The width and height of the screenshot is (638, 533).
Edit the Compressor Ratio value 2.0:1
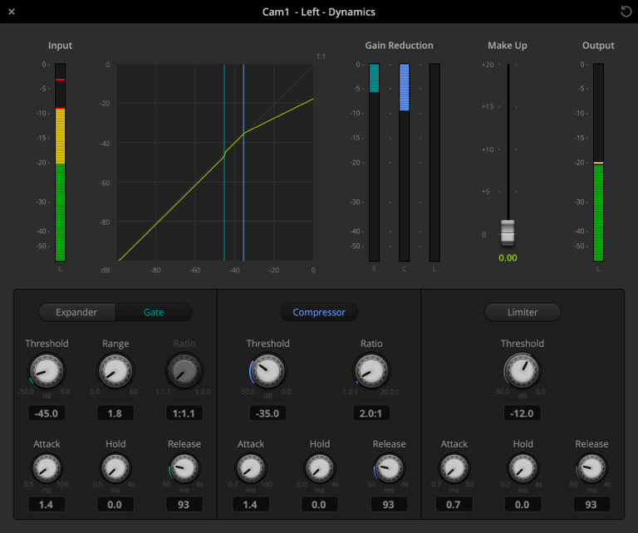(371, 413)
